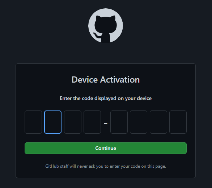Viewport: 212px width, 188px height.
Task: Click the word 'Activation' in the heading
Action: (120, 79)
